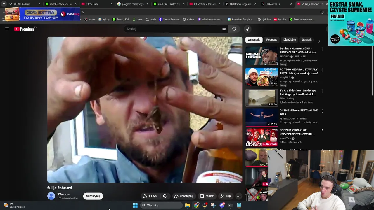
Task: Open Windows Start menu
Action: (135, 205)
